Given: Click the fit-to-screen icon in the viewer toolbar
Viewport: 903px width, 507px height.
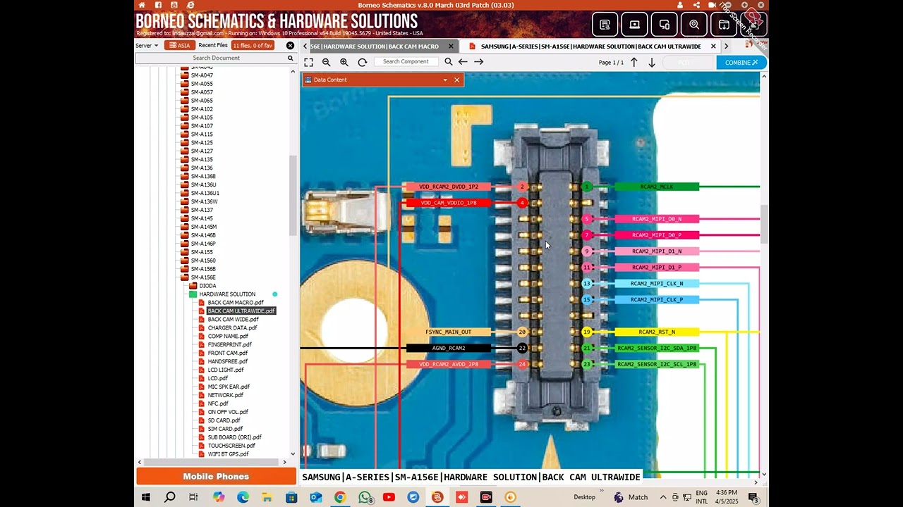Looking at the screenshot, I should tap(308, 62).
